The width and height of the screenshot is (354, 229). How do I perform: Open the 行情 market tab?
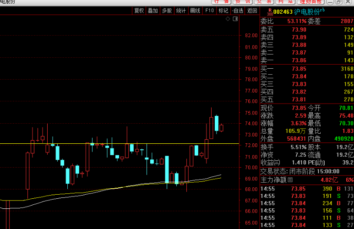(x=221, y=2)
